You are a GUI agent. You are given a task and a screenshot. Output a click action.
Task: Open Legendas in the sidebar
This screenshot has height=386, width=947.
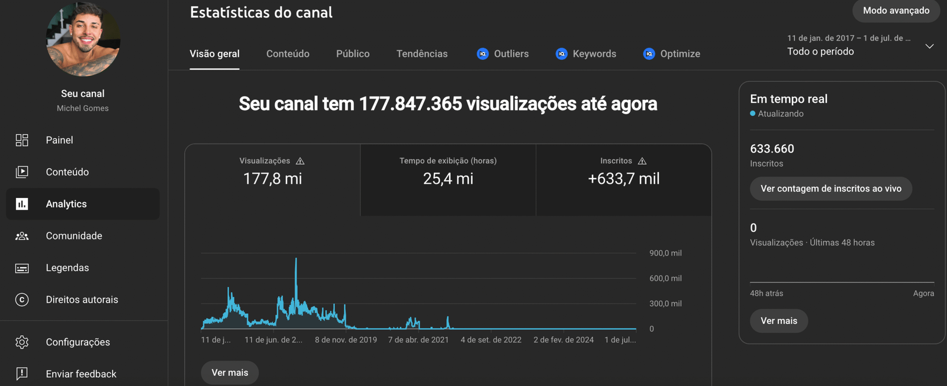[83, 268]
